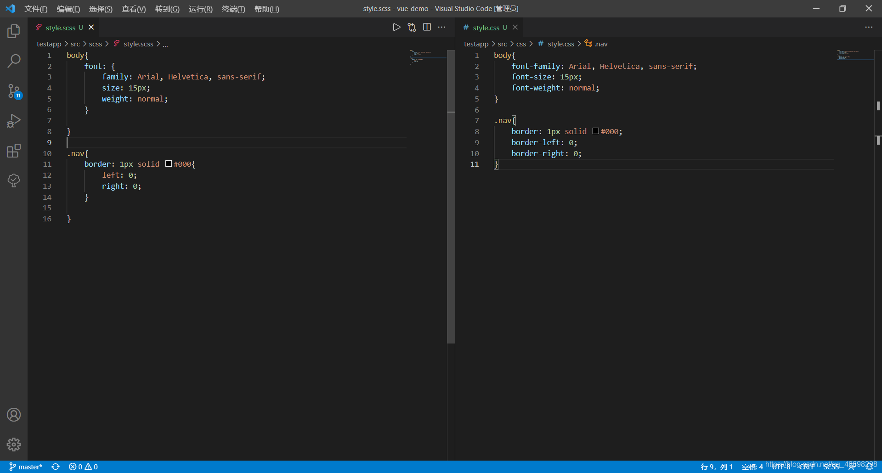
Task: Open the Search view in activity bar
Action: point(14,61)
